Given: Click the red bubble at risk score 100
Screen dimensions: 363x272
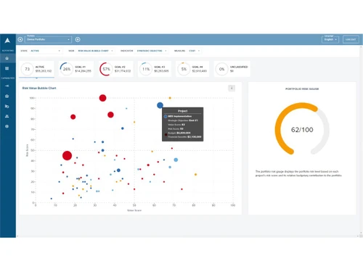Looking at the screenshot, I should point(102,98).
